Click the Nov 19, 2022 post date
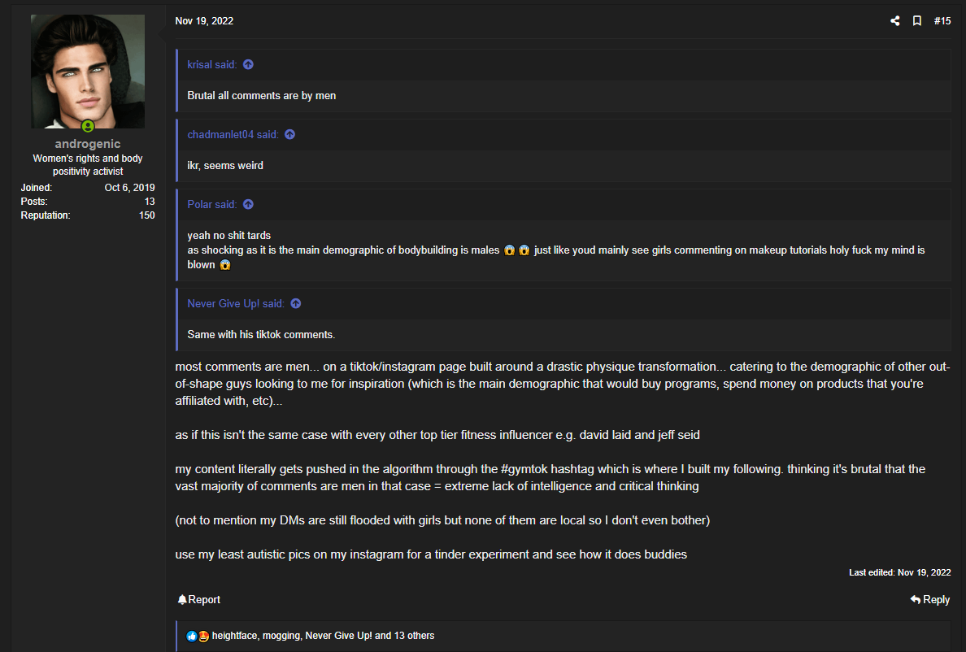Viewport: 966px width, 652px height. 204,21
